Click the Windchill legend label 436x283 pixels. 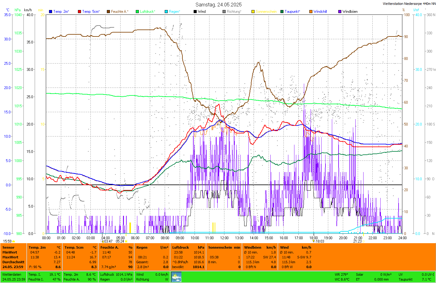tap(320, 12)
